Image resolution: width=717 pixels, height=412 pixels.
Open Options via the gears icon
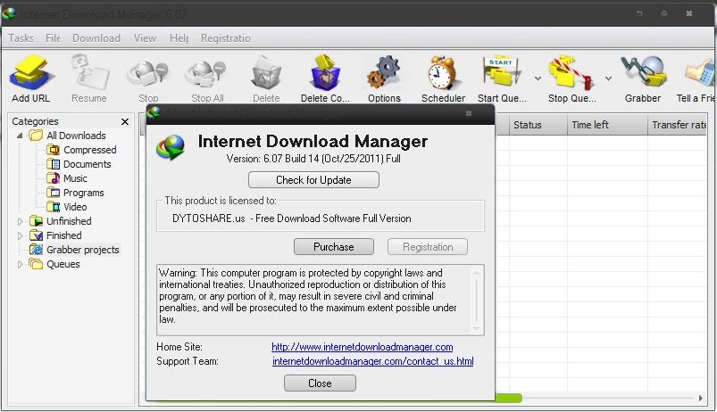384,72
